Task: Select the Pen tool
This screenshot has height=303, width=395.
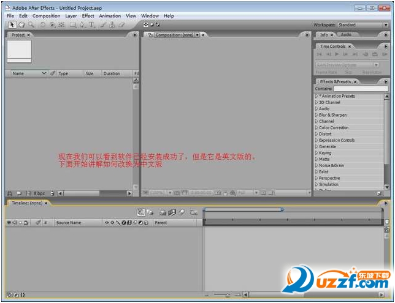Action: pos(82,24)
